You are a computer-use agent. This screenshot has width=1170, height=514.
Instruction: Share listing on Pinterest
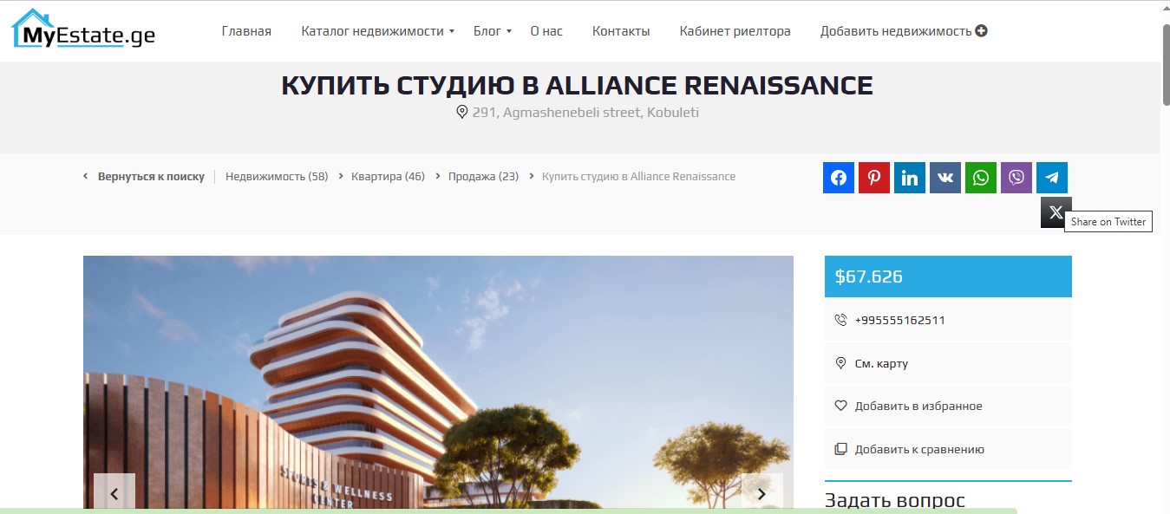[x=874, y=178]
